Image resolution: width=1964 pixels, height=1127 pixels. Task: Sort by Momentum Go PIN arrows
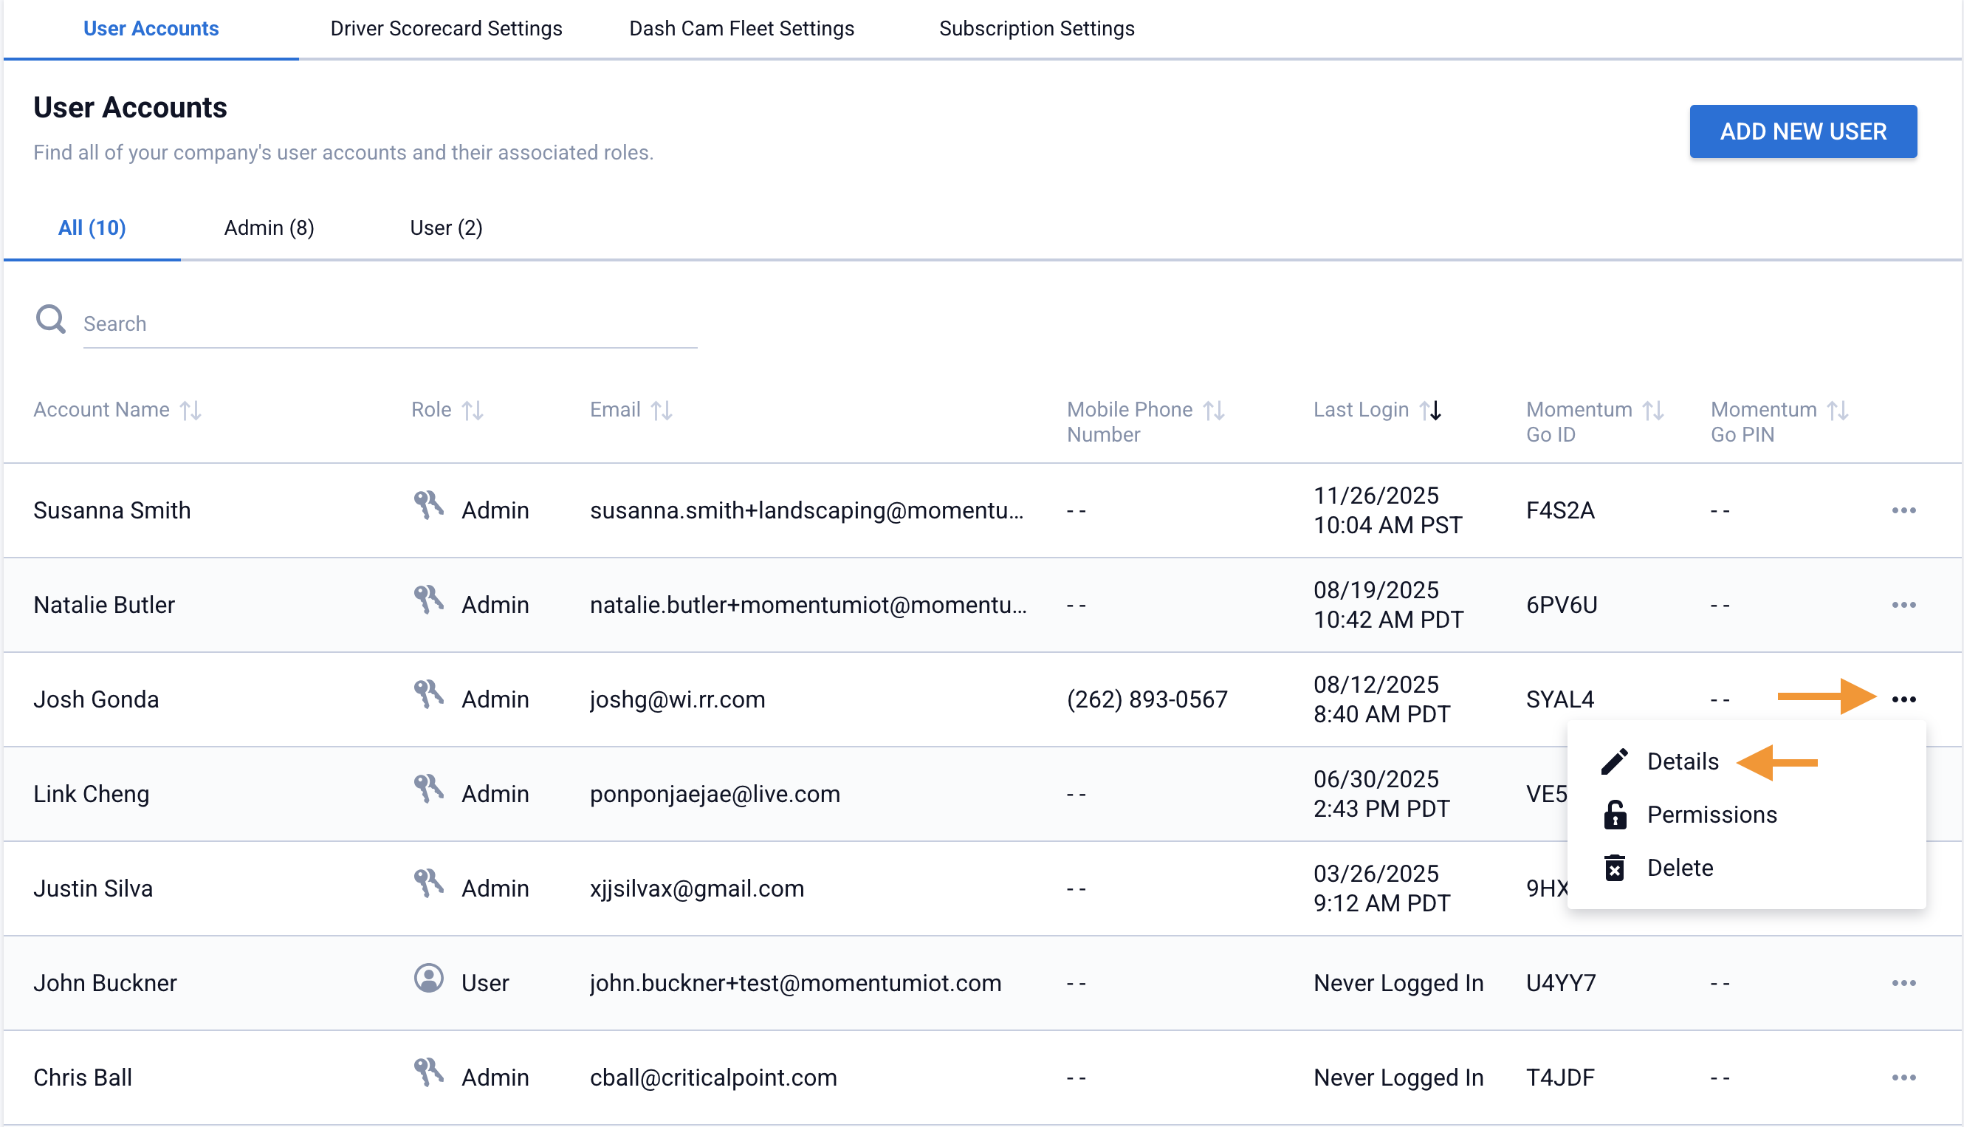pos(1838,410)
